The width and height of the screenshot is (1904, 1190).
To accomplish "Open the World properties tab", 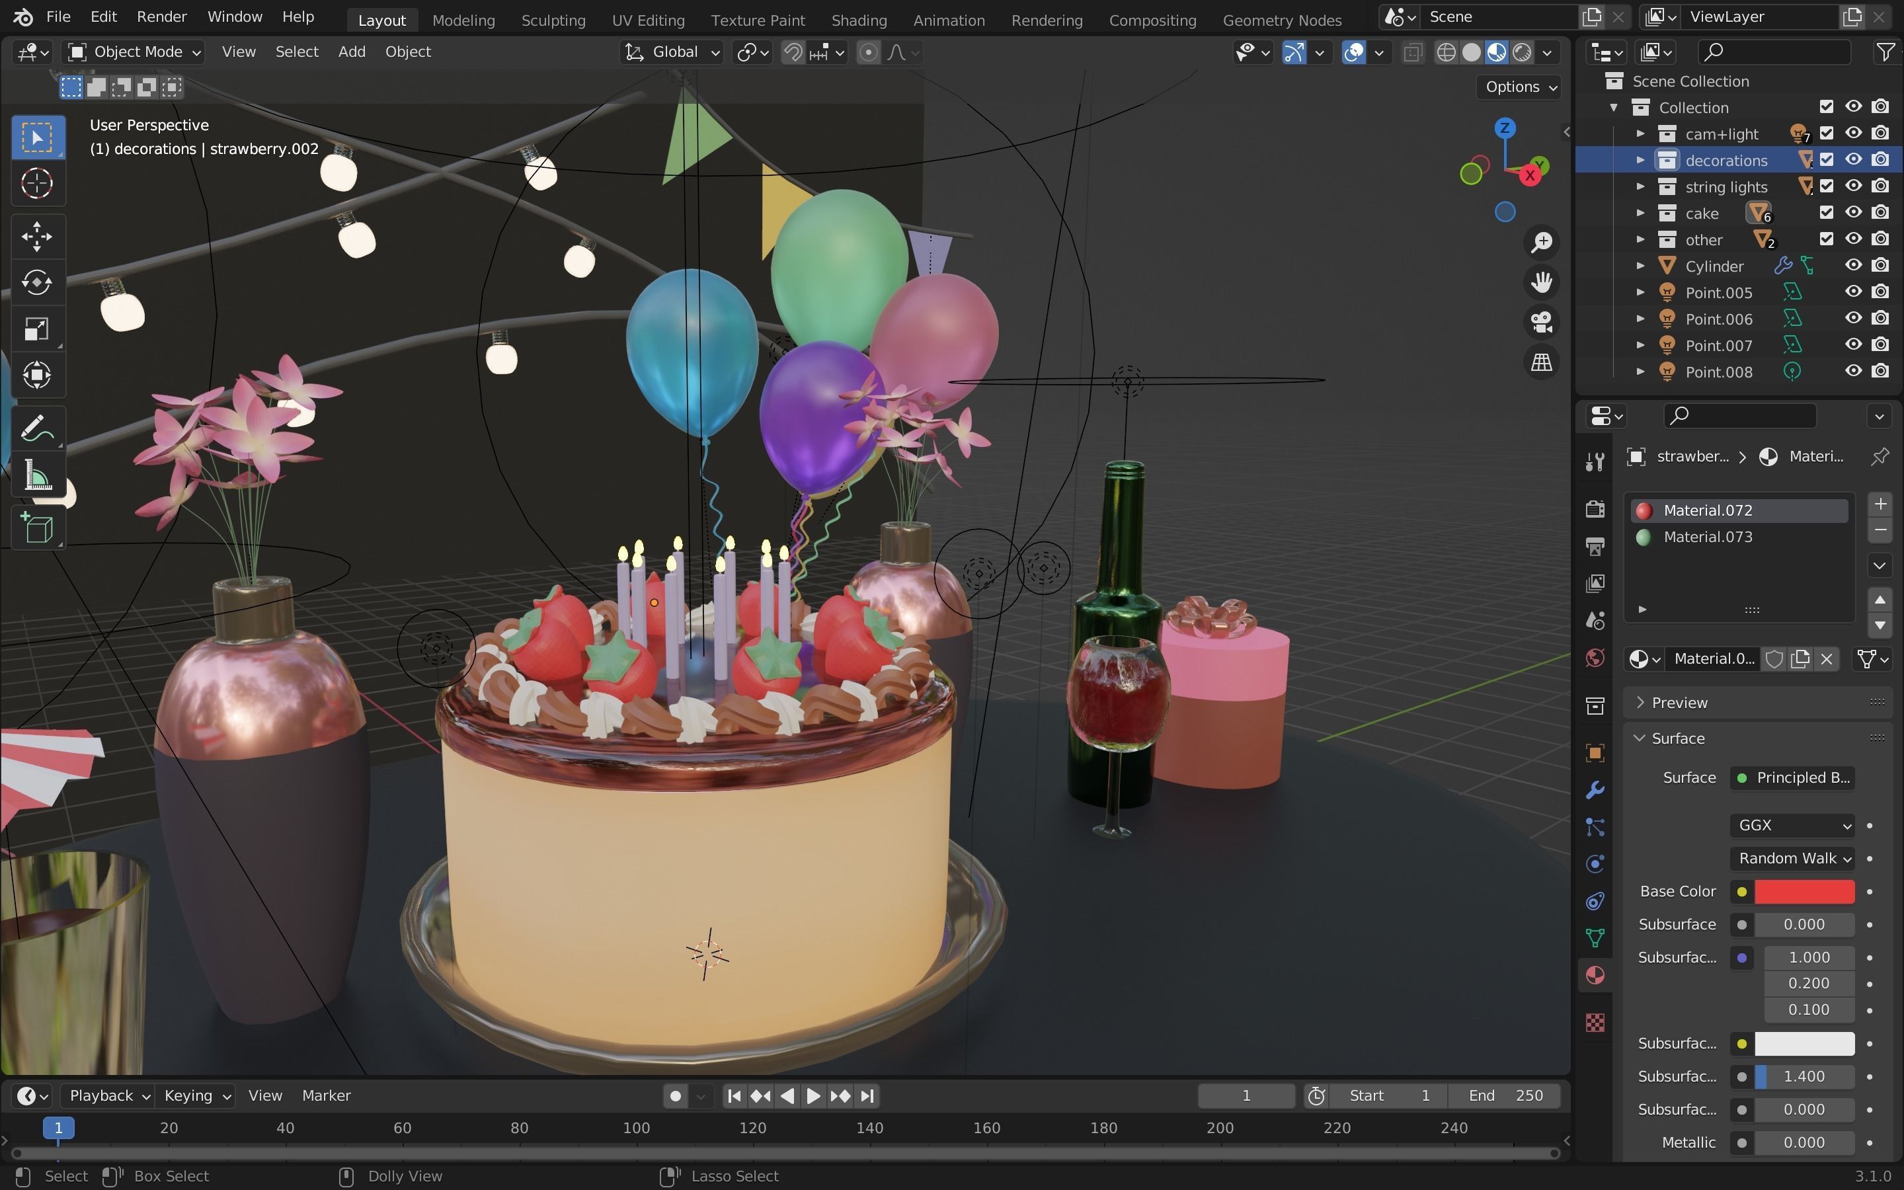I will click(1595, 657).
